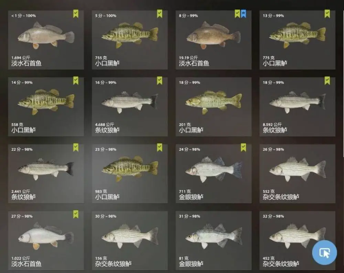The width and height of the screenshot is (344, 273).
Task: Click the 淡水石首鱼 label on 1.694 公斤 card
Action: click(x=26, y=64)
